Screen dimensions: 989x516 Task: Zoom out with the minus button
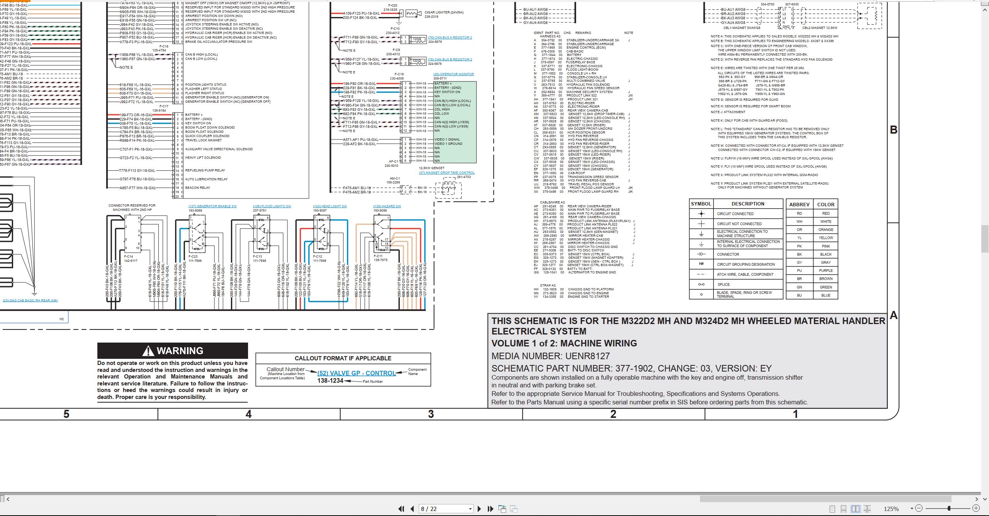[919, 509]
